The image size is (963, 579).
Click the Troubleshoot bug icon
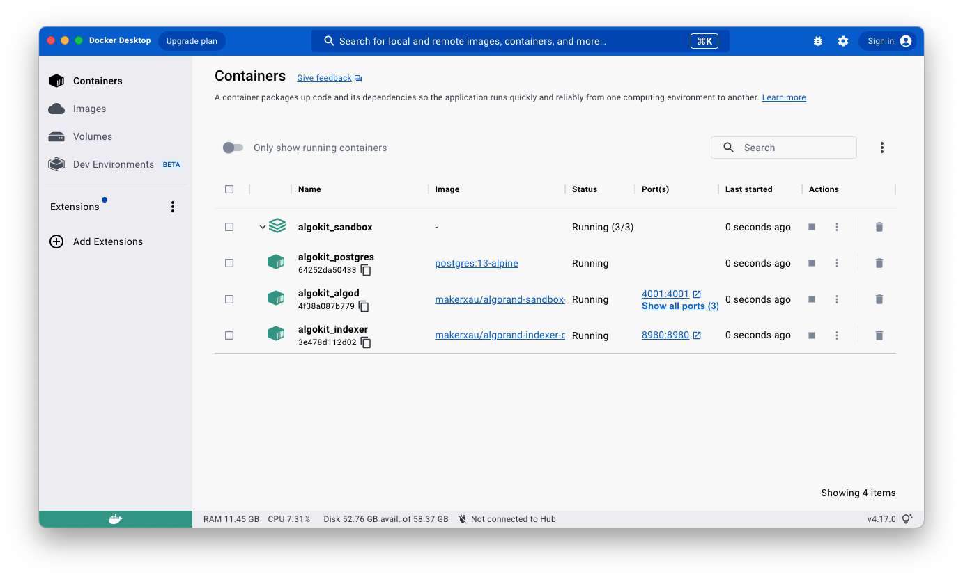[817, 41]
